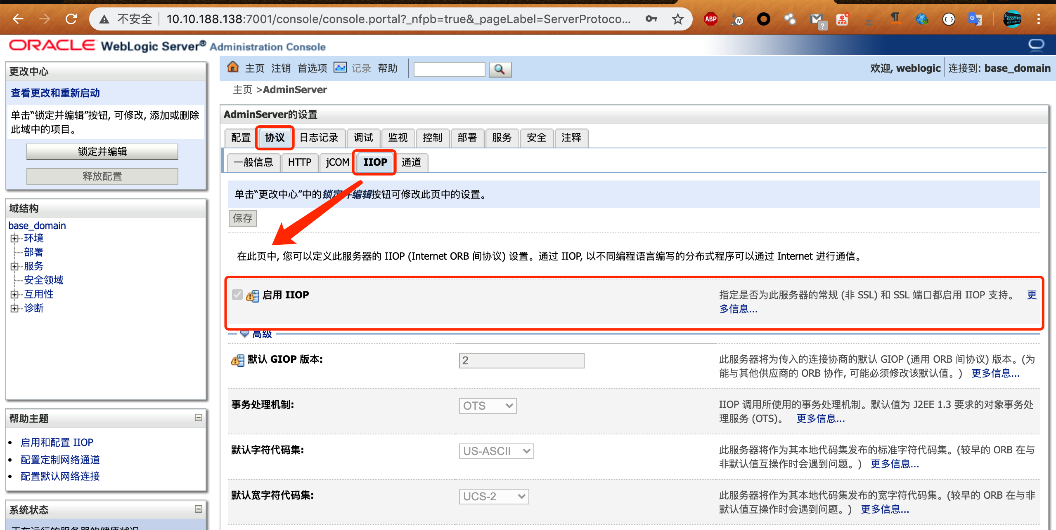Click the magnifier search button
This screenshot has height=530, width=1056.
click(500, 69)
